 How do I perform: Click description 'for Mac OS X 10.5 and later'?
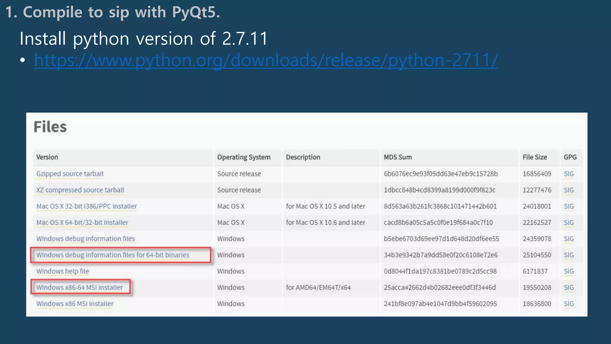(325, 206)
